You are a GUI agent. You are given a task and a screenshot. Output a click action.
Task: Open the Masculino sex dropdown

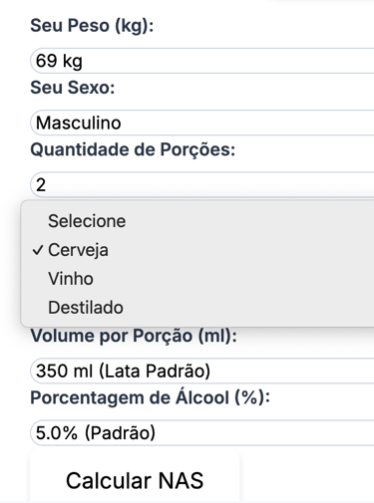click(202, 123)
